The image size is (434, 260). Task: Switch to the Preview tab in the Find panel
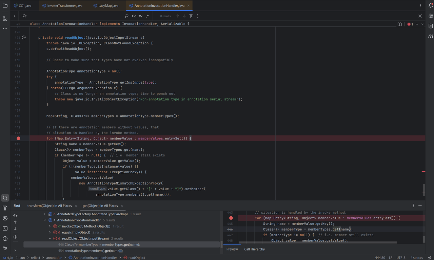click(x=232, y=249)
